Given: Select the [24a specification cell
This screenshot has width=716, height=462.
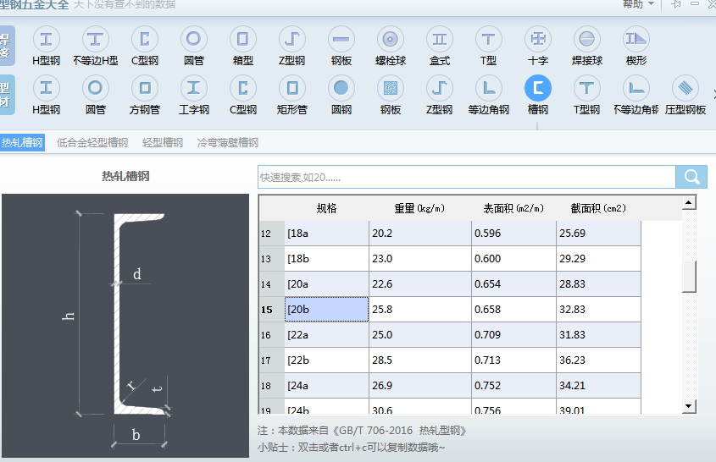Looking at the screenshot, I should tap(326, 385).
